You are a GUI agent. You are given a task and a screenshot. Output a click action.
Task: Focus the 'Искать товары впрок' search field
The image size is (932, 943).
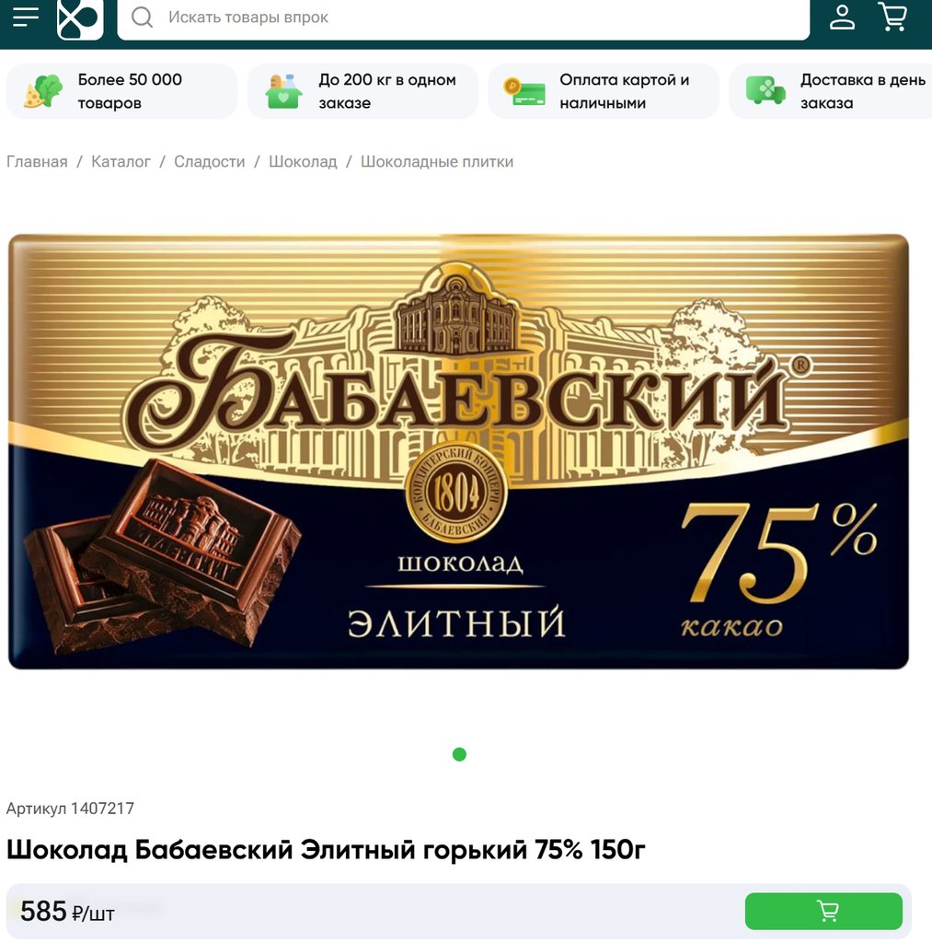point(464,18)
